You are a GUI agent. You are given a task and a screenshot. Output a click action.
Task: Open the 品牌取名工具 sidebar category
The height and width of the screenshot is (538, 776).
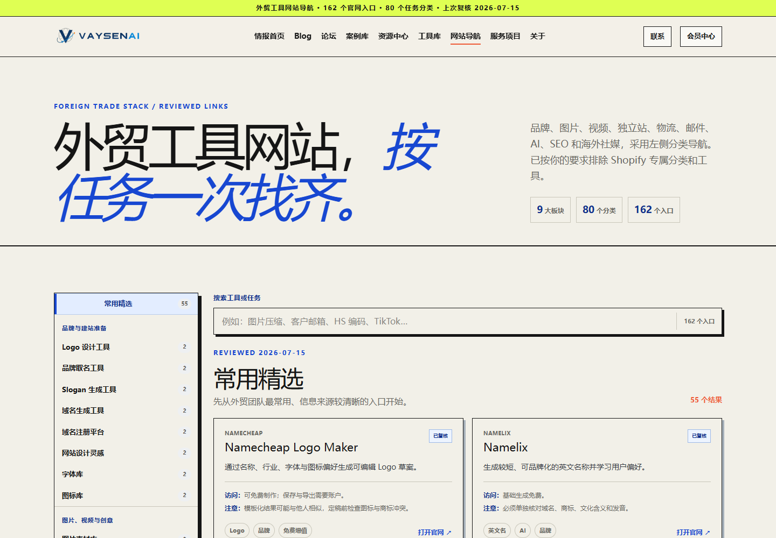point(126,368)
